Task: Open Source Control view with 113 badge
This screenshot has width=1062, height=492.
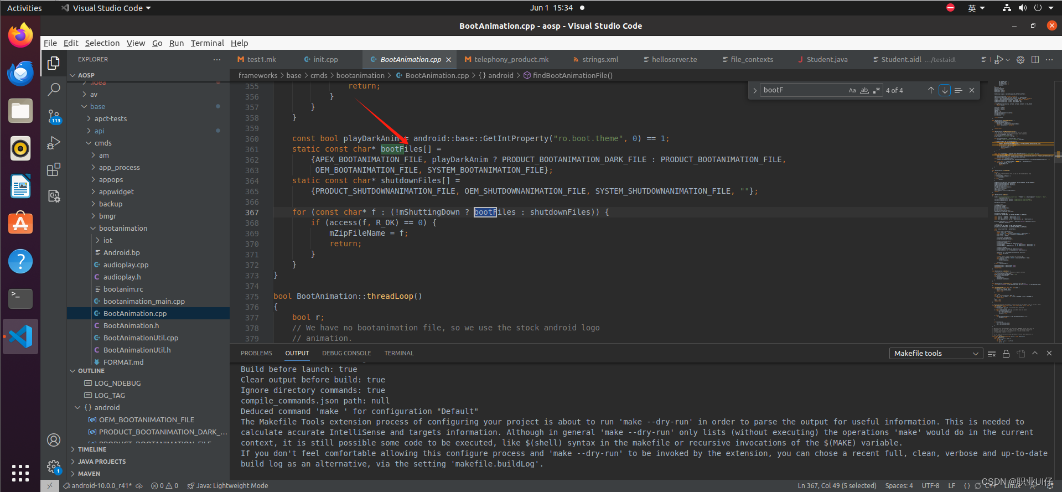Action: tap(54, 116)
